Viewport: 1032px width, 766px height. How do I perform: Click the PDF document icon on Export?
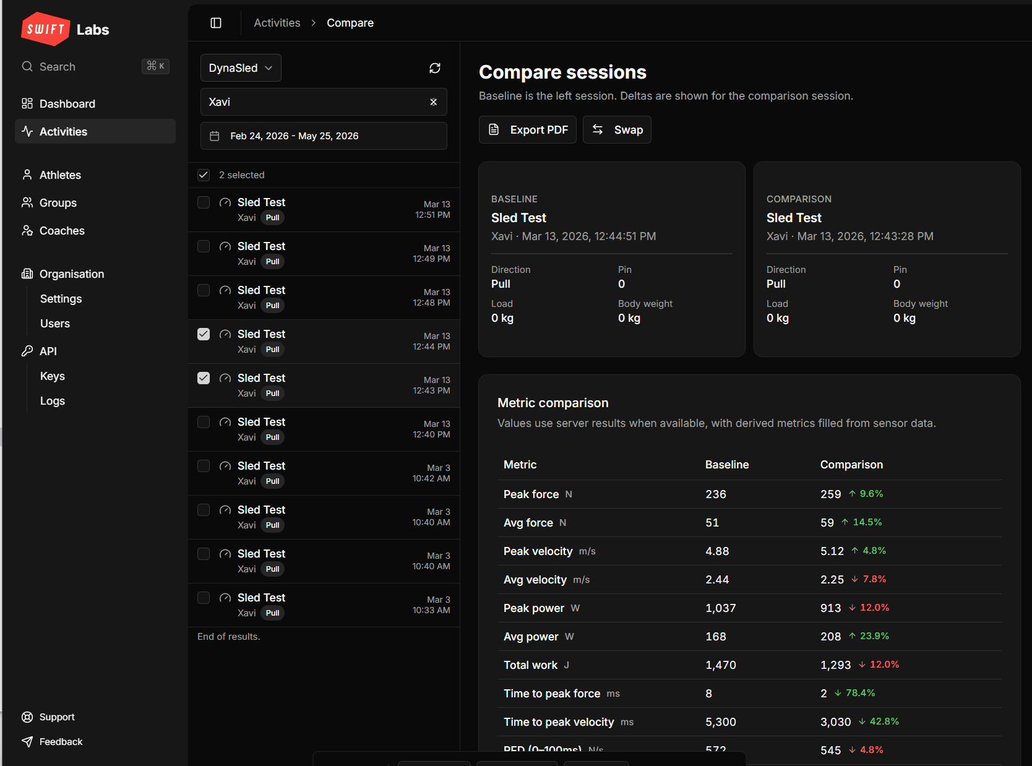(494, 129)
